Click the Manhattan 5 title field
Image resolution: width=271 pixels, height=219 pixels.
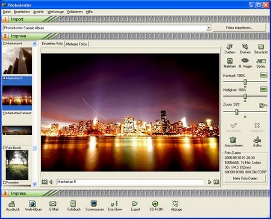click(x=130, y=182)
